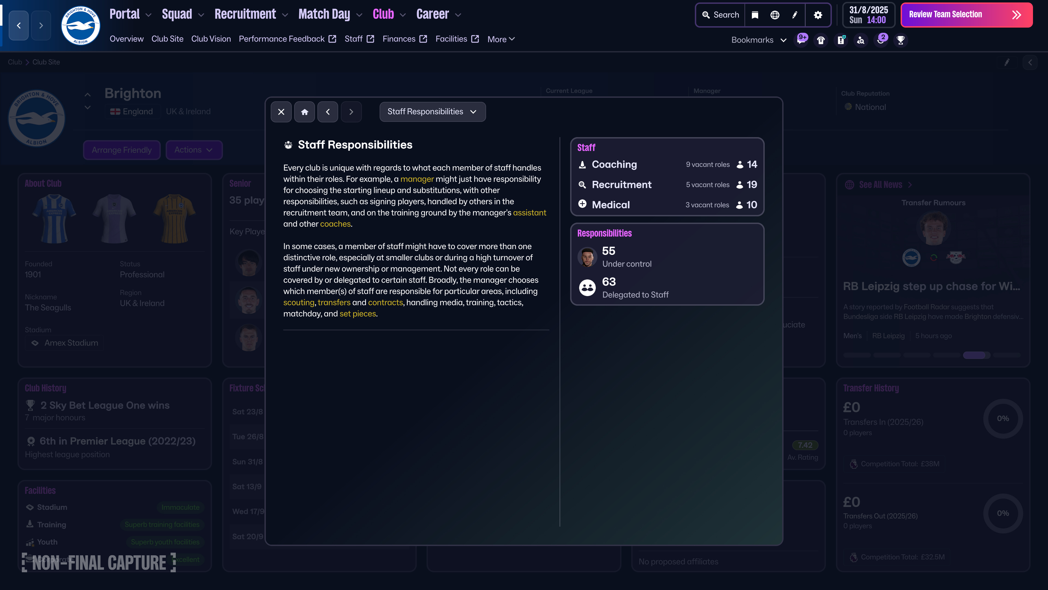Go back in the help dialog

point(327,112)
